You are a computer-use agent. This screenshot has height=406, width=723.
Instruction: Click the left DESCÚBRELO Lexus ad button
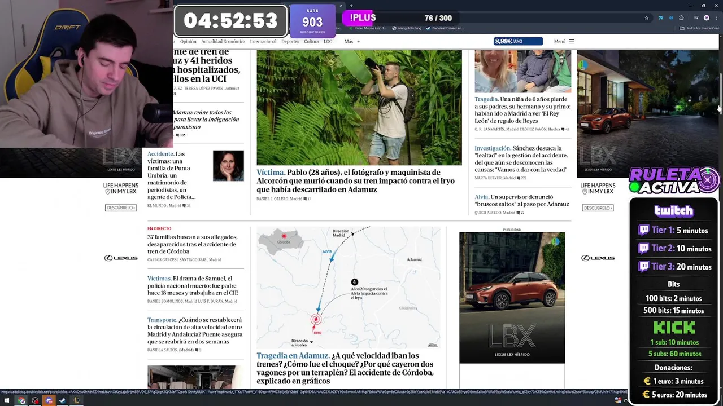click(x=121, y=208)
